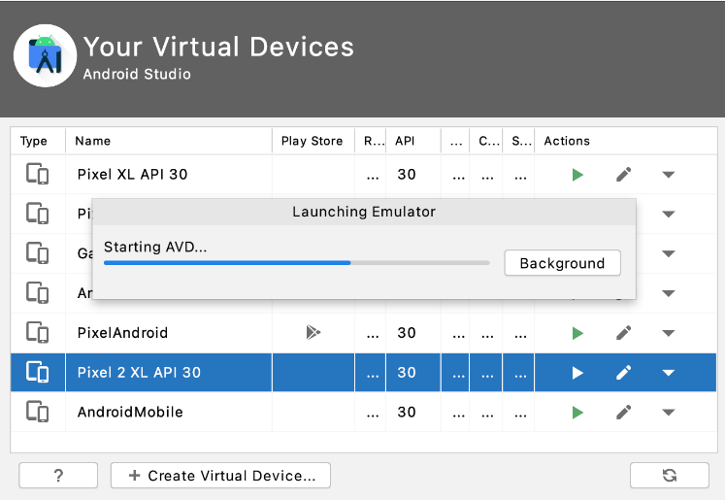The height and width of the screenshot is (500, 725).
Task: Click API value 30 in Pixel XL row
Action: (407, 175)
